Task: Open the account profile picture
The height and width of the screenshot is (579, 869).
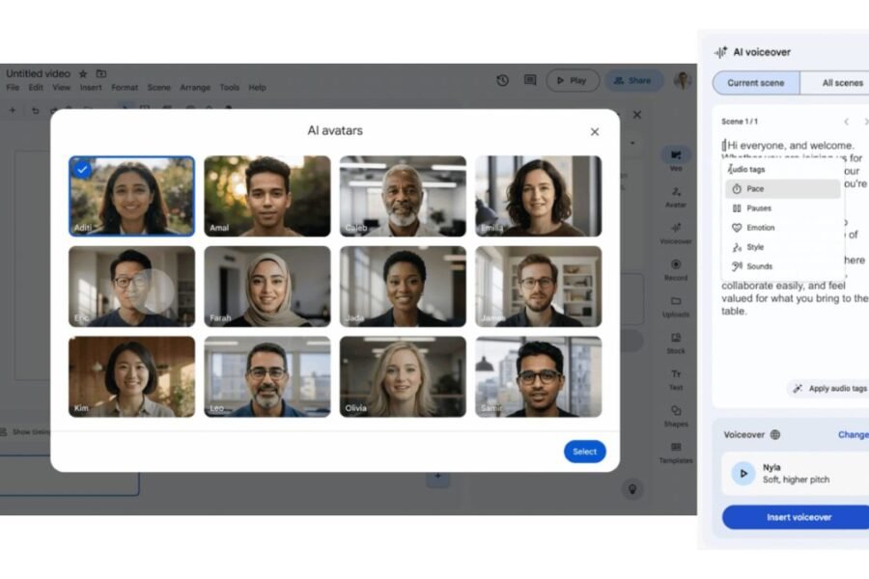Action: [683, 81]
